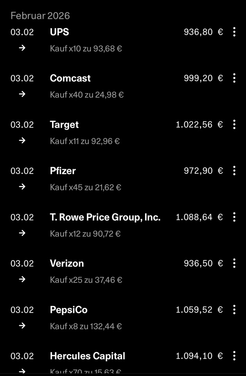Open the three-dot menu for UPS

click(234, 32)
